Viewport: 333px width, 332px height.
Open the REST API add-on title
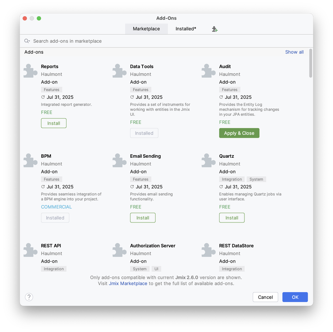pos(51,246)
